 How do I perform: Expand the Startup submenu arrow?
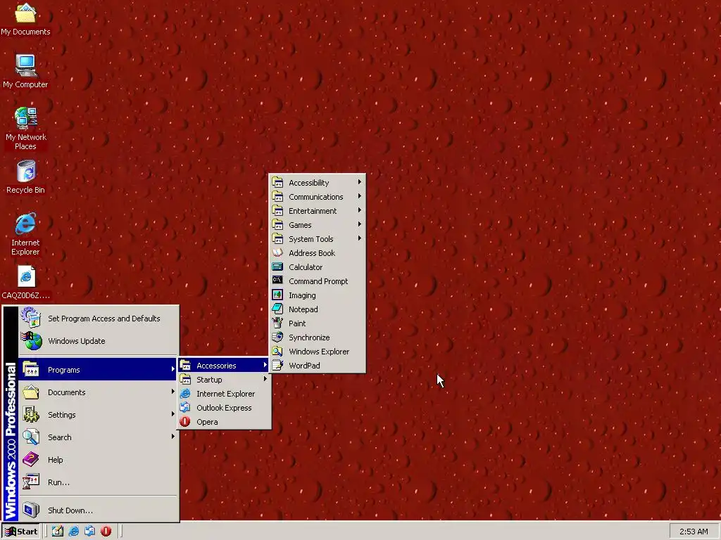coord(265,379)
